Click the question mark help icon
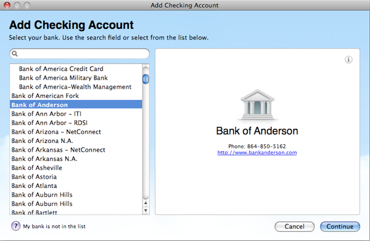The height and width of the screenshot is (241, 370). click(x=15, y=226)
